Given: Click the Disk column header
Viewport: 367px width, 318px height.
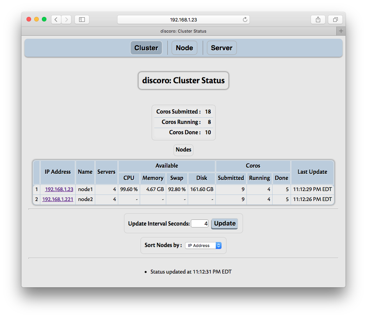Looking at the screenshot, I should click(202, 178).
